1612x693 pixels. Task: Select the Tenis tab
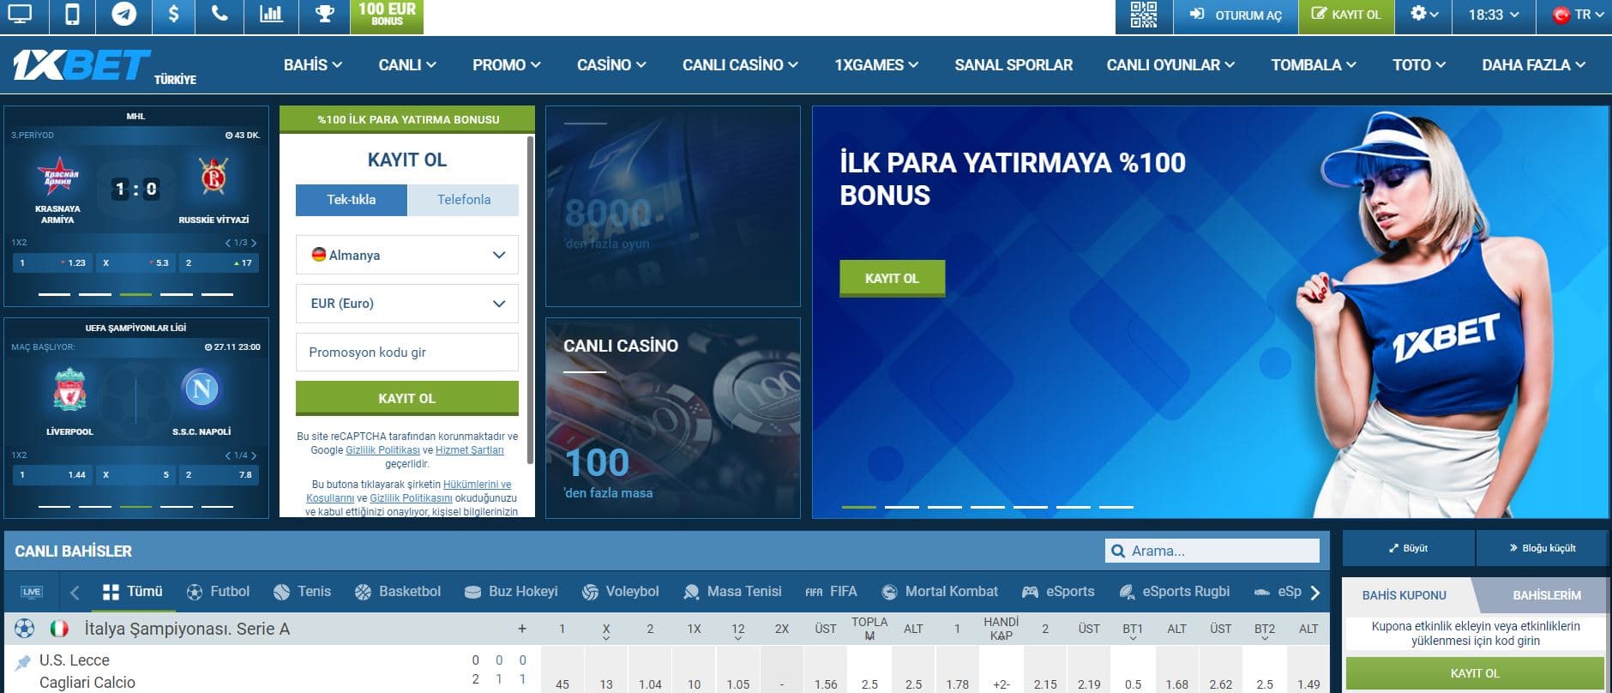(x=302, y=592)
